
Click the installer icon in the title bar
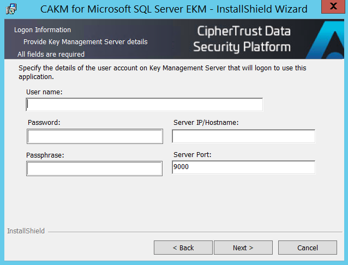pyautogui.click(x=10, y=9)
